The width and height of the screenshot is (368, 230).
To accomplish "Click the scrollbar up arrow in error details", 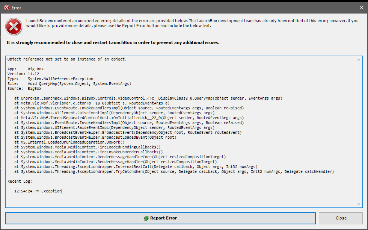I will pyautogui.click(x=359, y=60).
